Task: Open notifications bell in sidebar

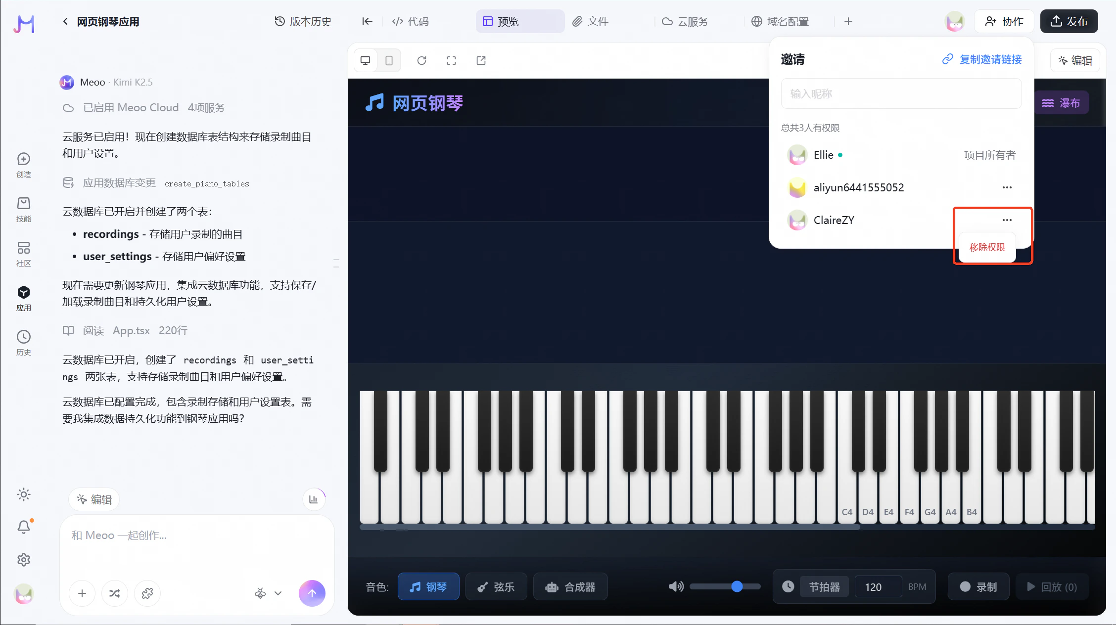Action: pyautogui.click(x=24, y=527)
